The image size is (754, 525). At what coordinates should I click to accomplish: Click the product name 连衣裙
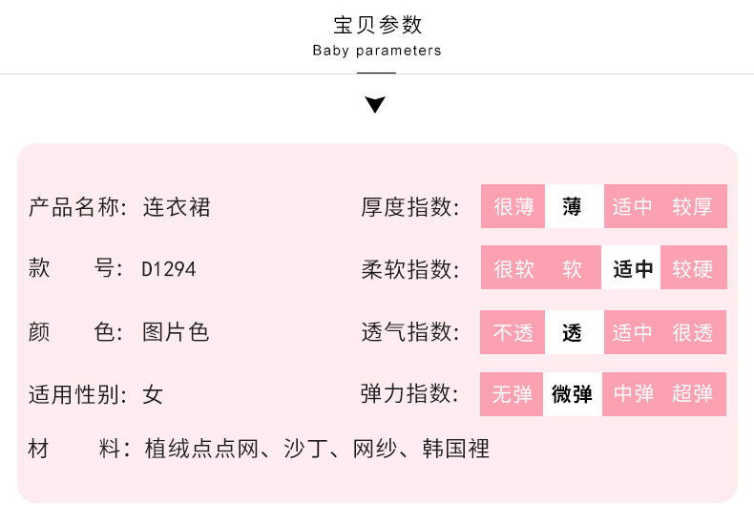(x=177, y=206)
